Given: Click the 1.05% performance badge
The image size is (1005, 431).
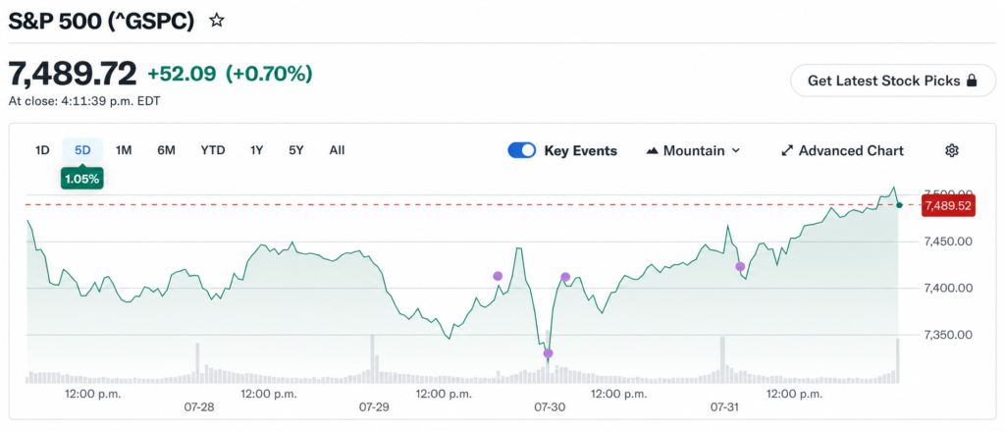Looking at the screenshot, I should (x=82, y=179).
